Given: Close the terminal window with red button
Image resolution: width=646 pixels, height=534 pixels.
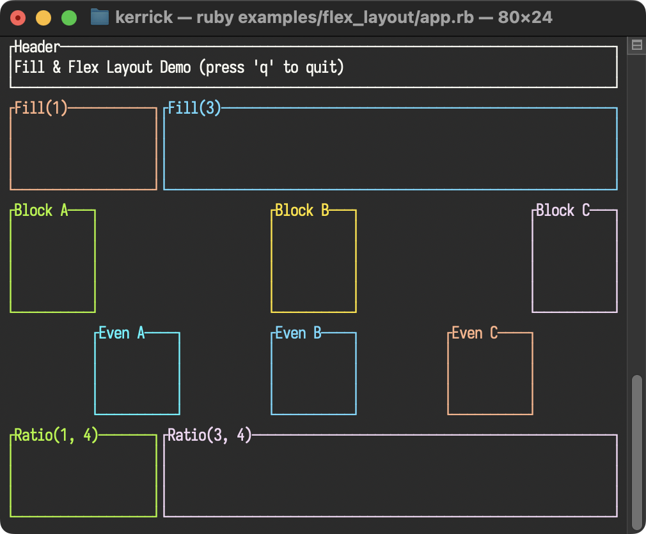Looking at the screenshot, I should tap(18, 18).
